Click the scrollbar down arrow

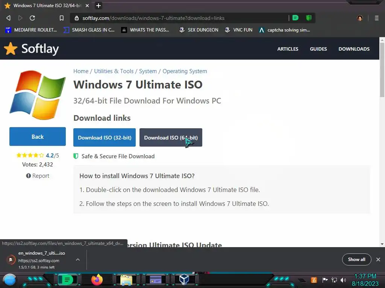tap(382, 244)
